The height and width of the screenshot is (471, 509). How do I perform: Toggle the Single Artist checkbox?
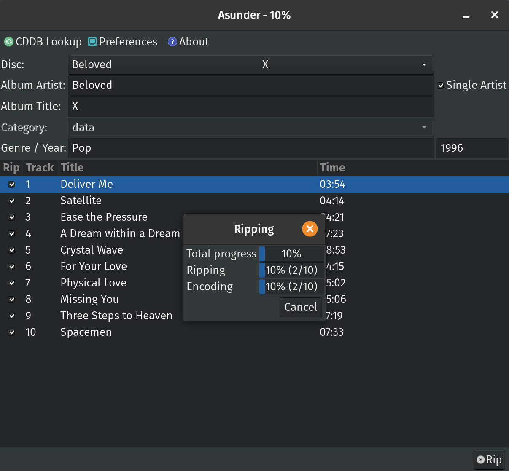tap(441, 86)
